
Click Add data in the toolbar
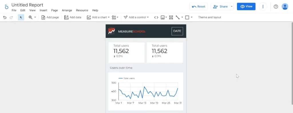tap(73, 17)
